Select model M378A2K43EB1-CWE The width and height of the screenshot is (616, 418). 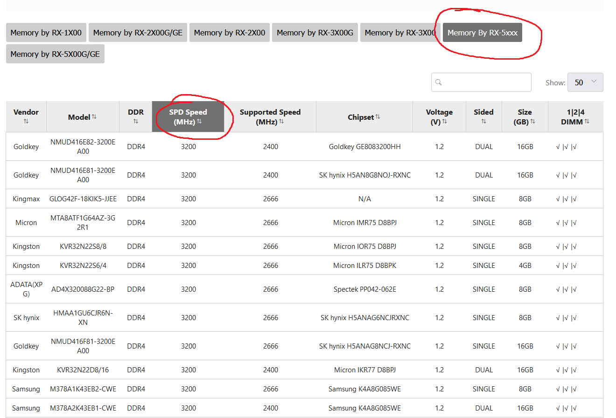click(x=83, y=408)
